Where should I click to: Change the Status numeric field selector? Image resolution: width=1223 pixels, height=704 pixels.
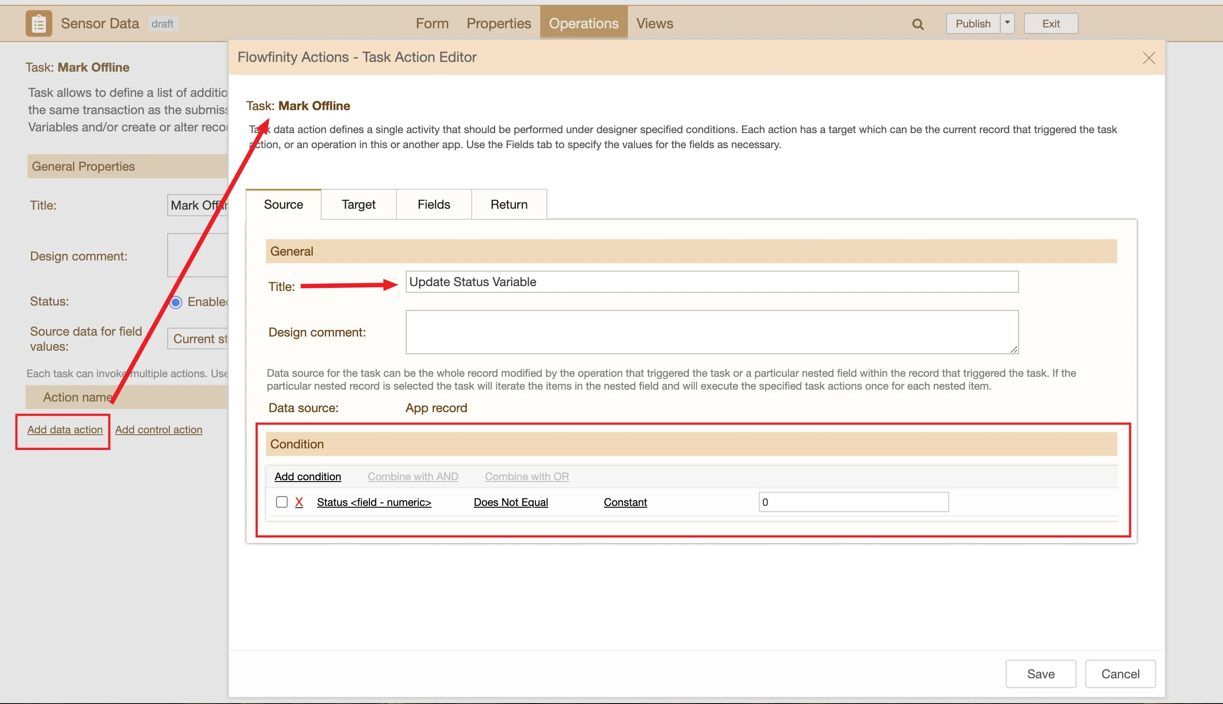click(x=374, y=502)
